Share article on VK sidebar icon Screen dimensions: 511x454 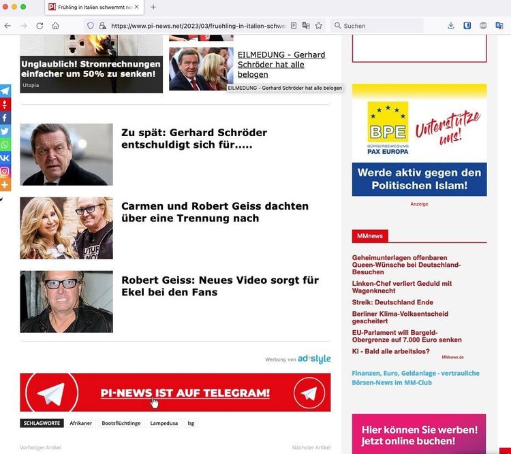(5, 158)
